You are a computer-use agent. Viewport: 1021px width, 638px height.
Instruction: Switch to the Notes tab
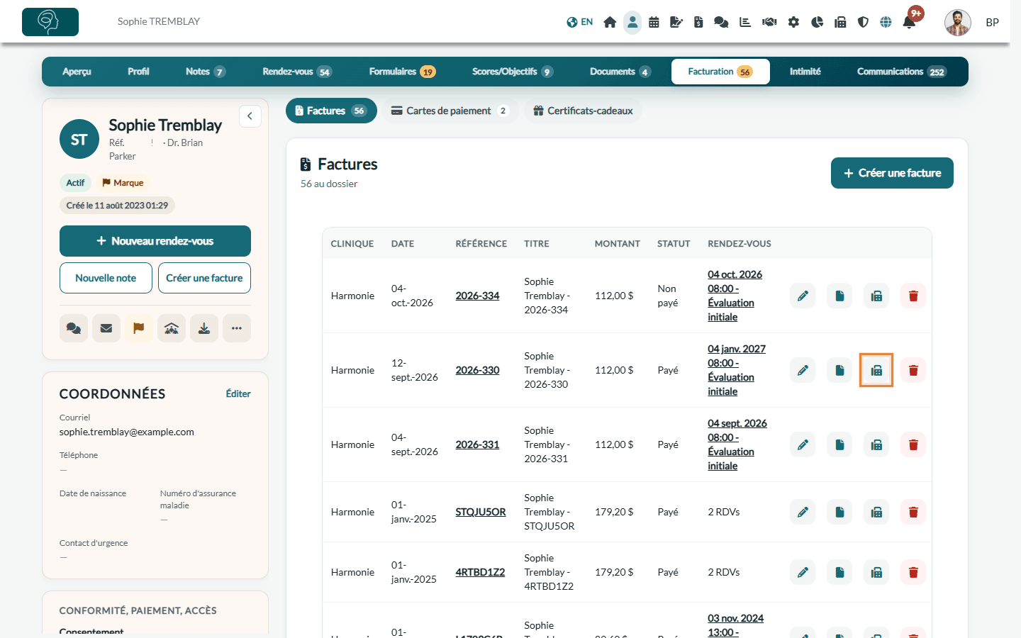(205, 72)
